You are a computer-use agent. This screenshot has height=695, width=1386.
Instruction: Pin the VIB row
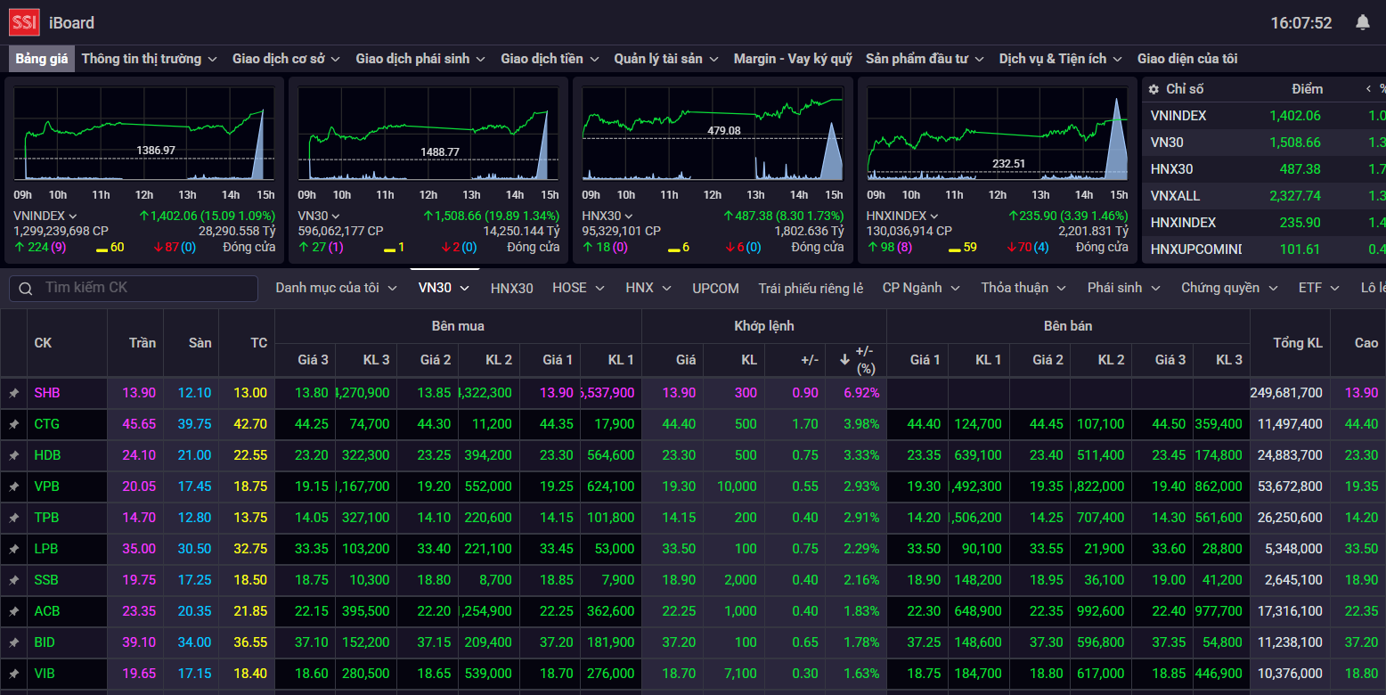point(13,674)
